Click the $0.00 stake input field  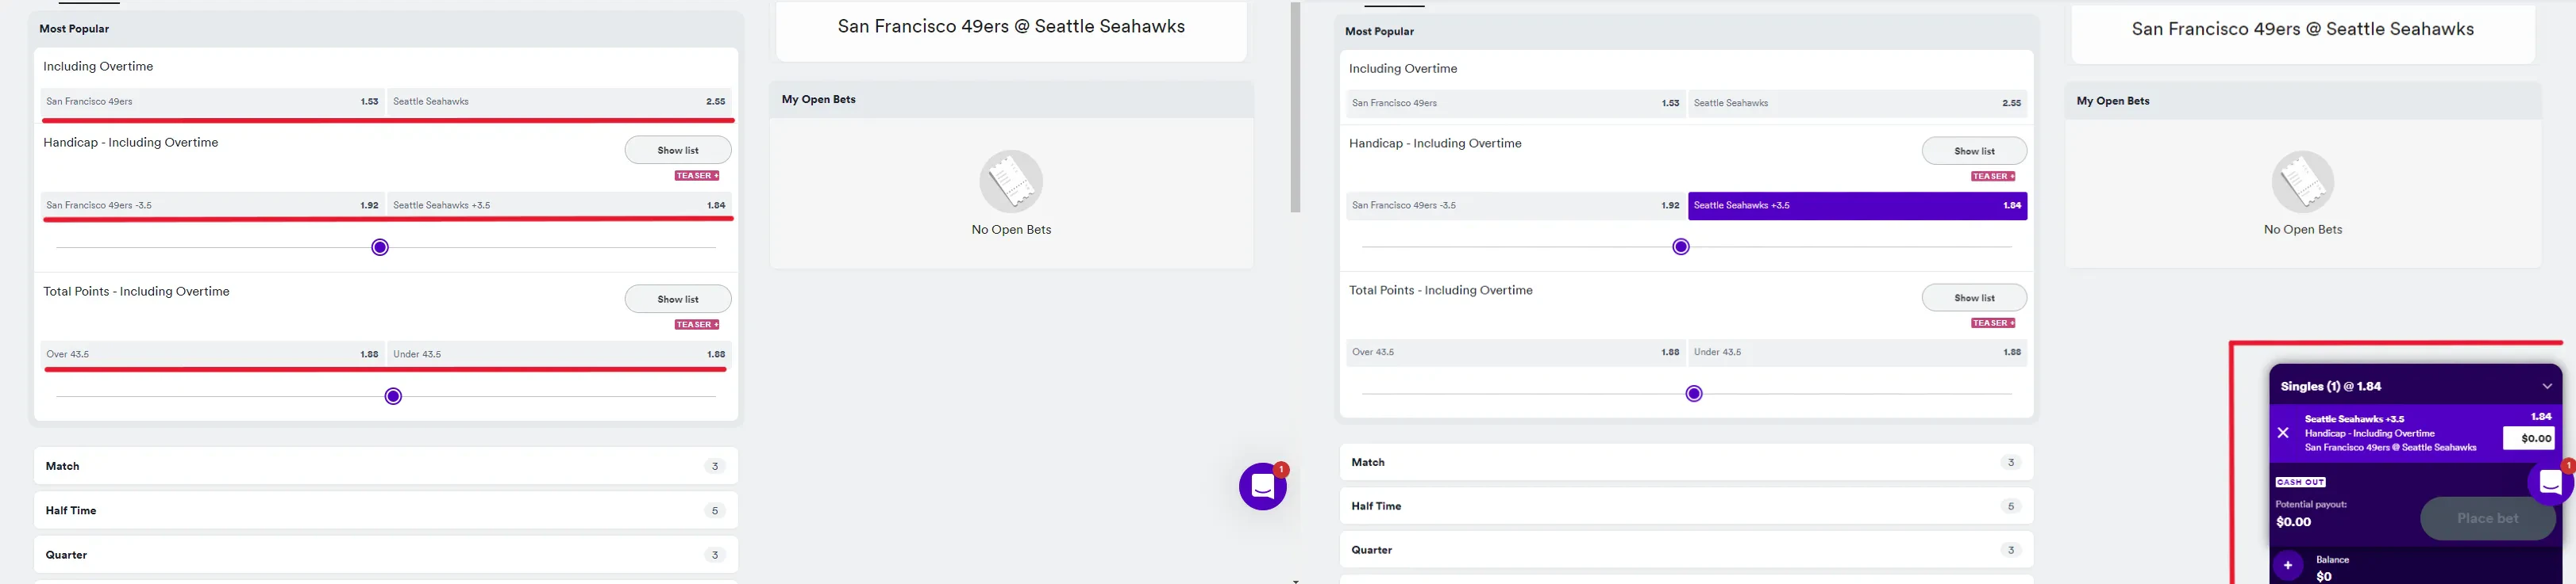[2528, 438]
